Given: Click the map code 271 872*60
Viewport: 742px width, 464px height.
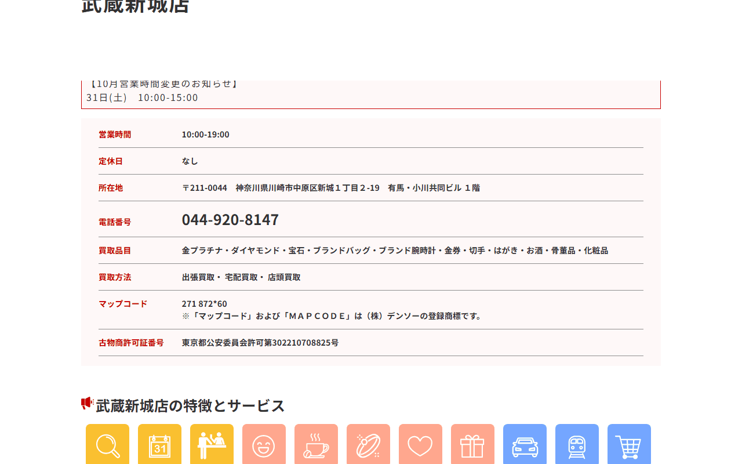Looking at the screenshot, I should [x=205, y=304].
